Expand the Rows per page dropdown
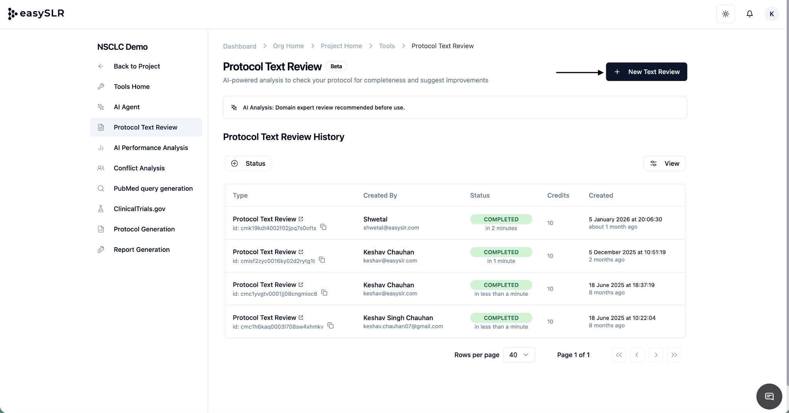Image resolution: width=789 pixels, height=413 pixels. point(519,355)
